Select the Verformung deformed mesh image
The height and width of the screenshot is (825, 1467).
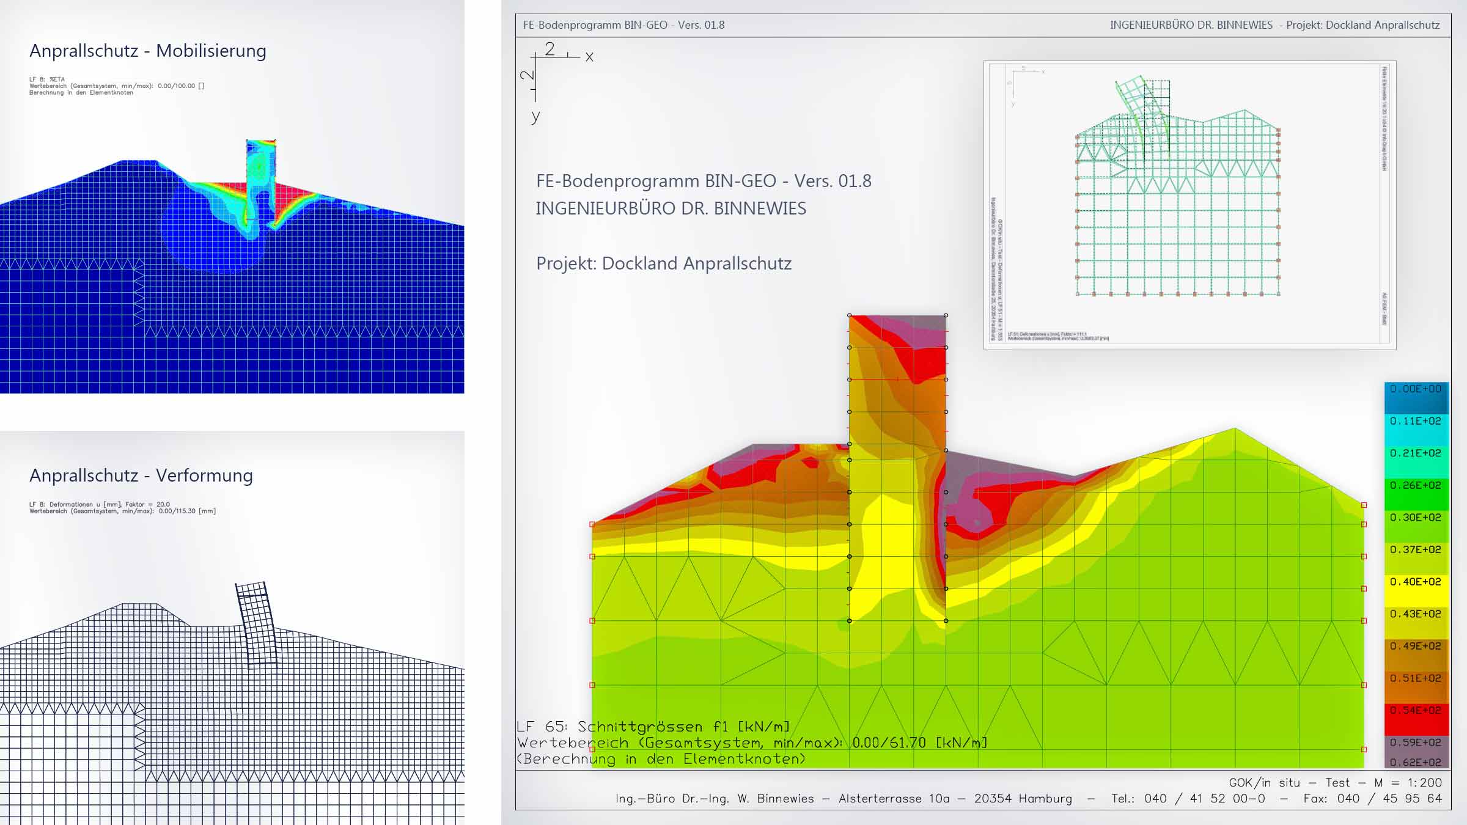232,703
